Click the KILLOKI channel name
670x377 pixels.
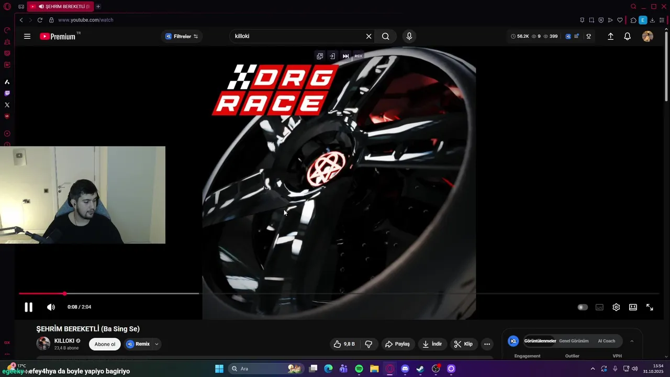(x=64, y=341)
